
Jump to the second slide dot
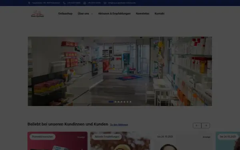[x=116, y=102]
